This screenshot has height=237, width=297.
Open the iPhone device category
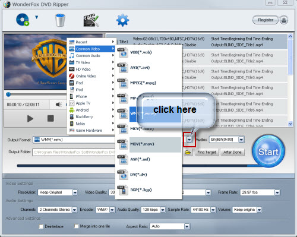91,96
